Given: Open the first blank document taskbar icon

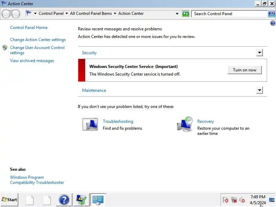Looking at the screenshot, I should pos(30,200).
